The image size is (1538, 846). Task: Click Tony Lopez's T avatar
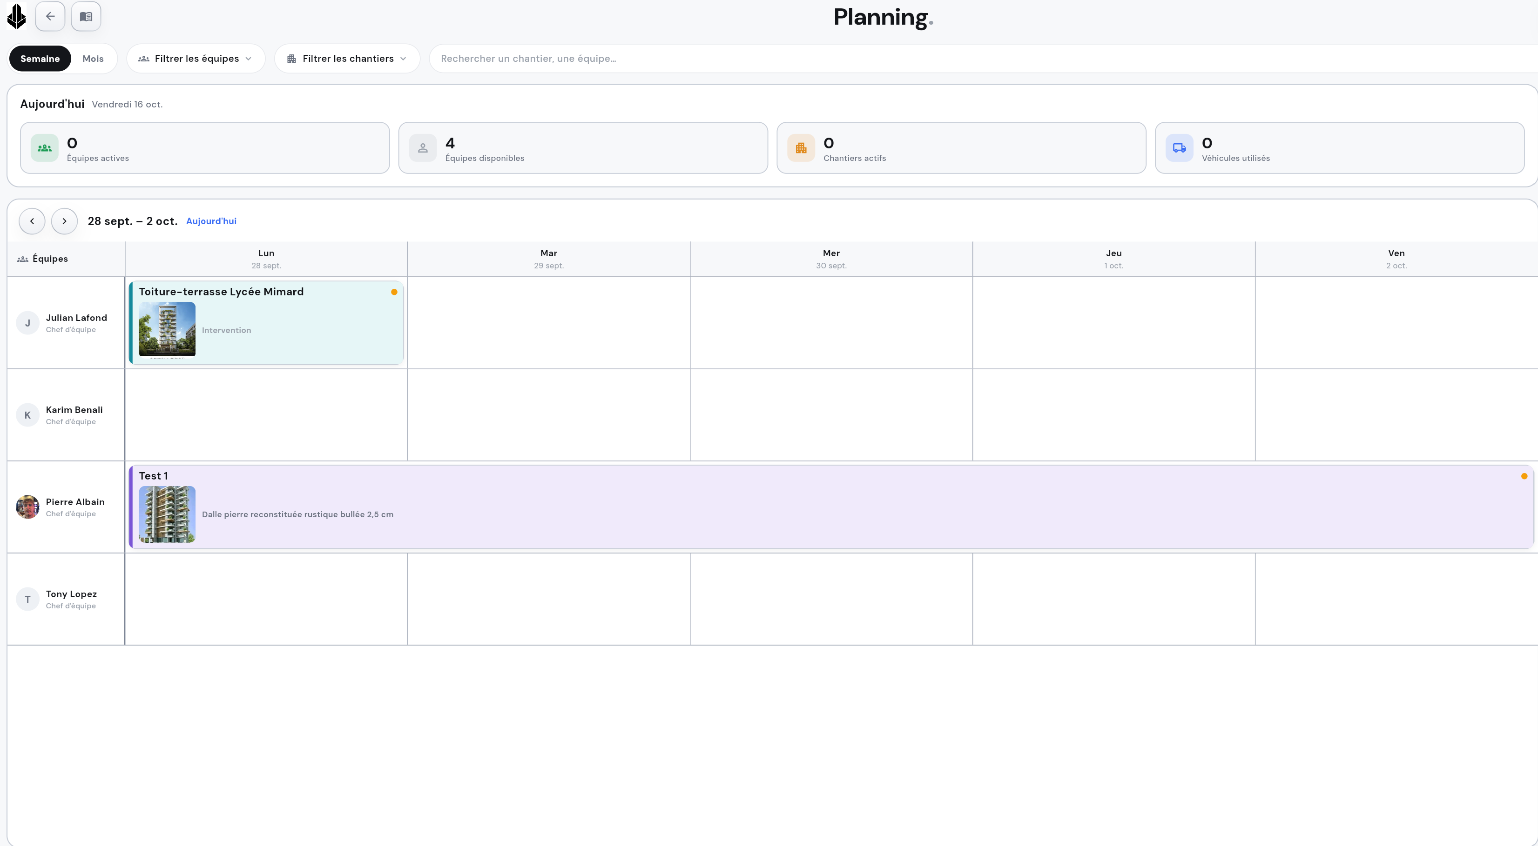click(x=27, y=599)
